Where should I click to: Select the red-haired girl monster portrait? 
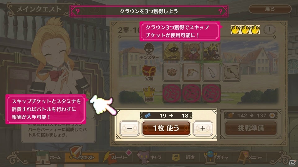point(192,51)
